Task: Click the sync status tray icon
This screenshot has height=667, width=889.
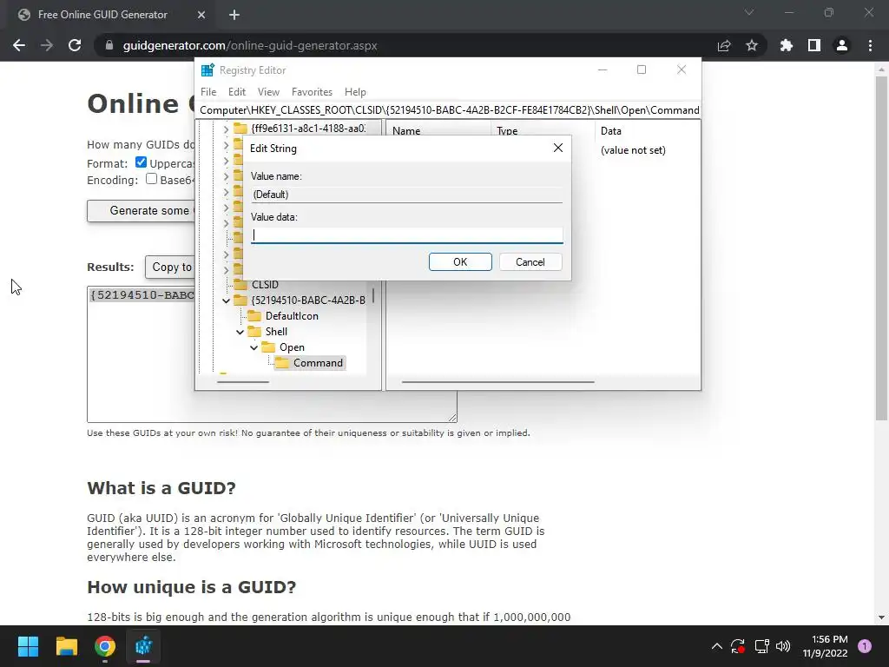Action: pyautogui.click(x=738, y=646)
